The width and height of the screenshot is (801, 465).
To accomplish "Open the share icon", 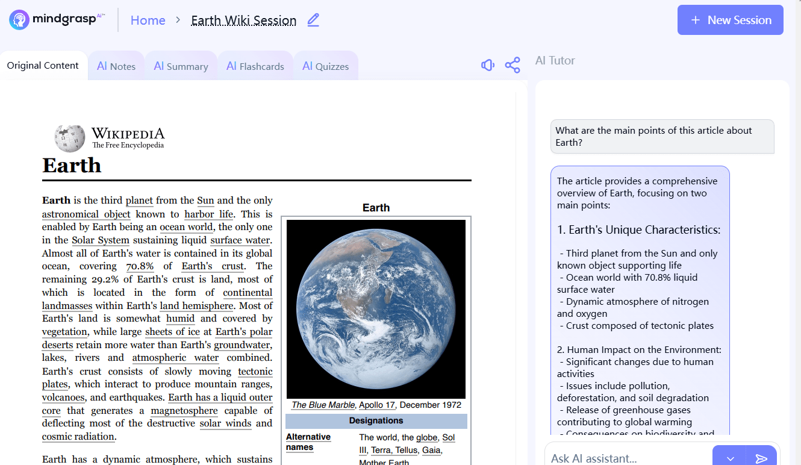I will [x=513, y=65].
